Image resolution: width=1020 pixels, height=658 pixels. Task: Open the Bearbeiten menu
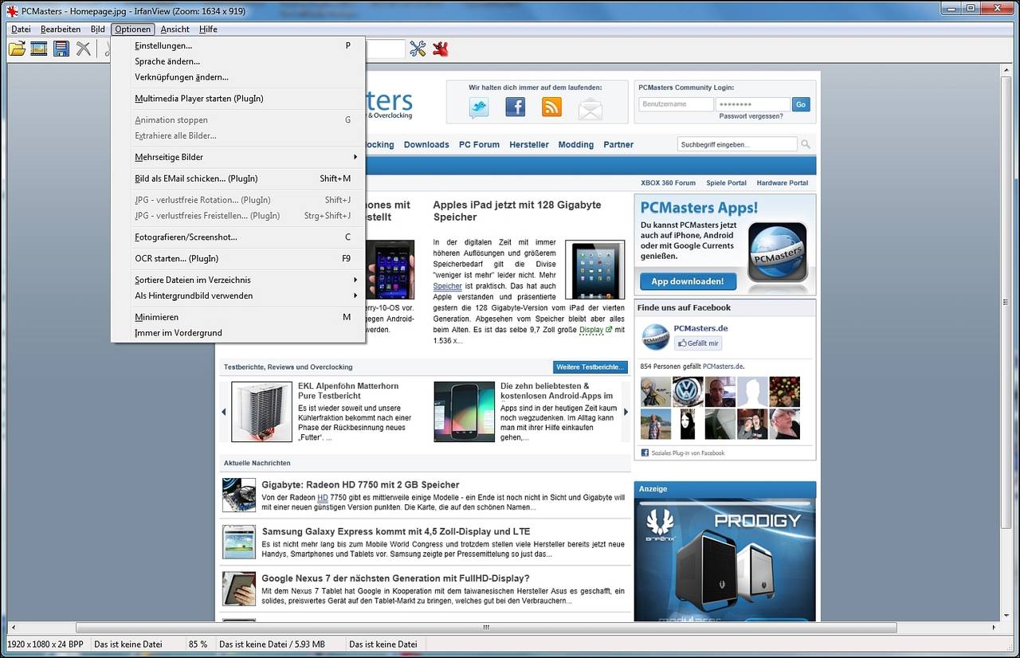tap(61, 29)
